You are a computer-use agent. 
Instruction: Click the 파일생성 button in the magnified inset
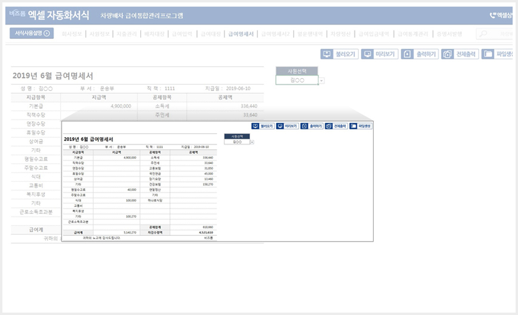(360, 126)
